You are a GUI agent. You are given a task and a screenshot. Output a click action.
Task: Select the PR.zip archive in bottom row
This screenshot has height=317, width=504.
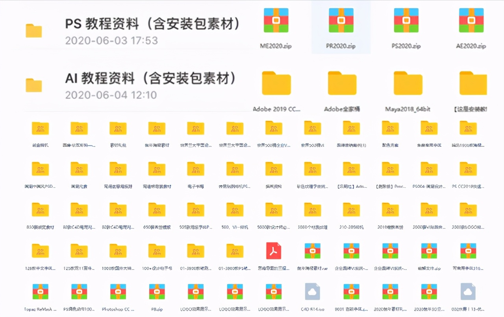click(157, 291)
